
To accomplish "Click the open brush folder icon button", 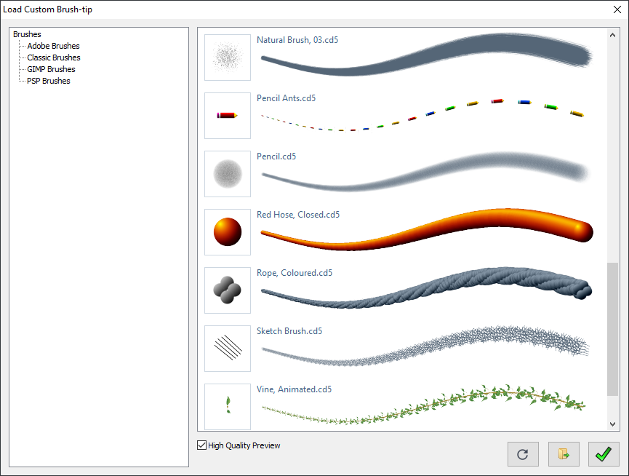I will (x=563, y=454).
